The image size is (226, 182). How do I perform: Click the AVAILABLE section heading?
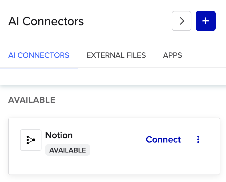click(x=31, y=100)
